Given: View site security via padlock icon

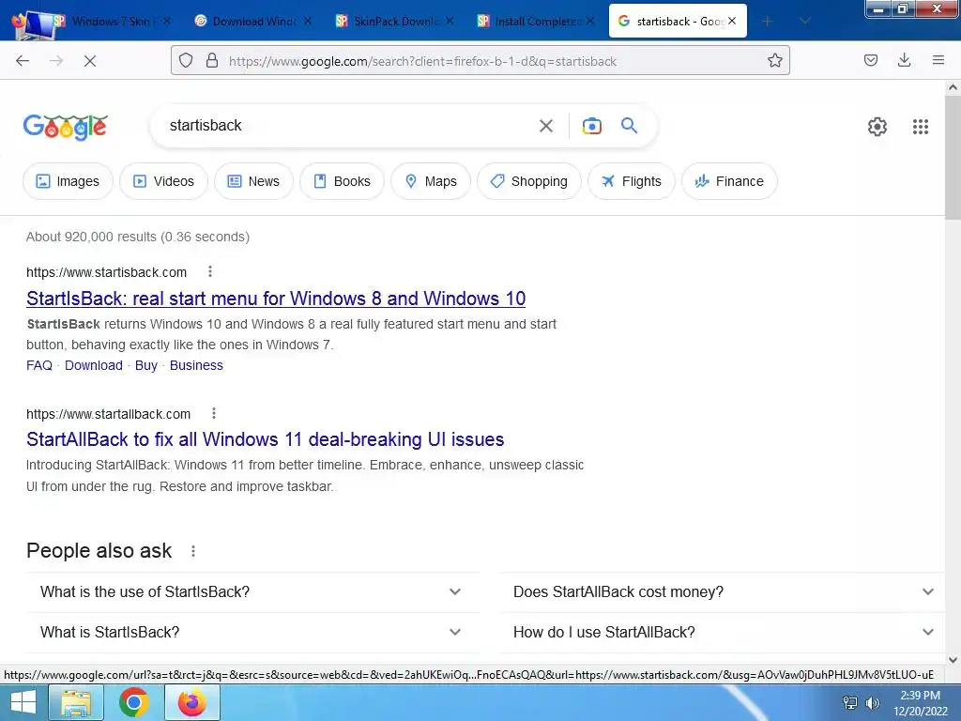Looking at the screenshot, I should click(212, 61).
